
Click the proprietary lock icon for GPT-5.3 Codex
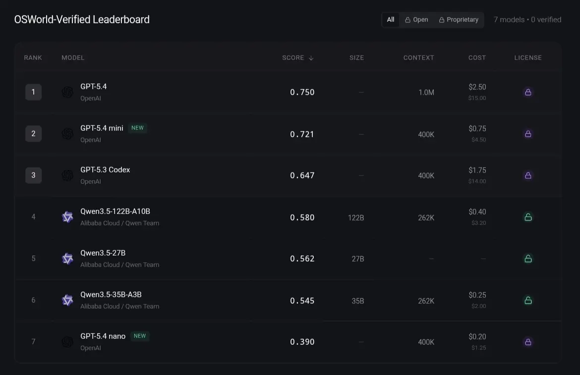[x=528, y=175]
